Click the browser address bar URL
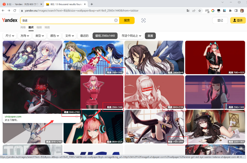The width and height of the screenshot is (247, 163). [81, 11]
